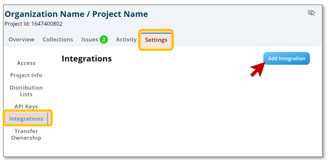The image size is (328, 160).
Task: Click the 'Project Id:' label text
Action: [17, 24]
